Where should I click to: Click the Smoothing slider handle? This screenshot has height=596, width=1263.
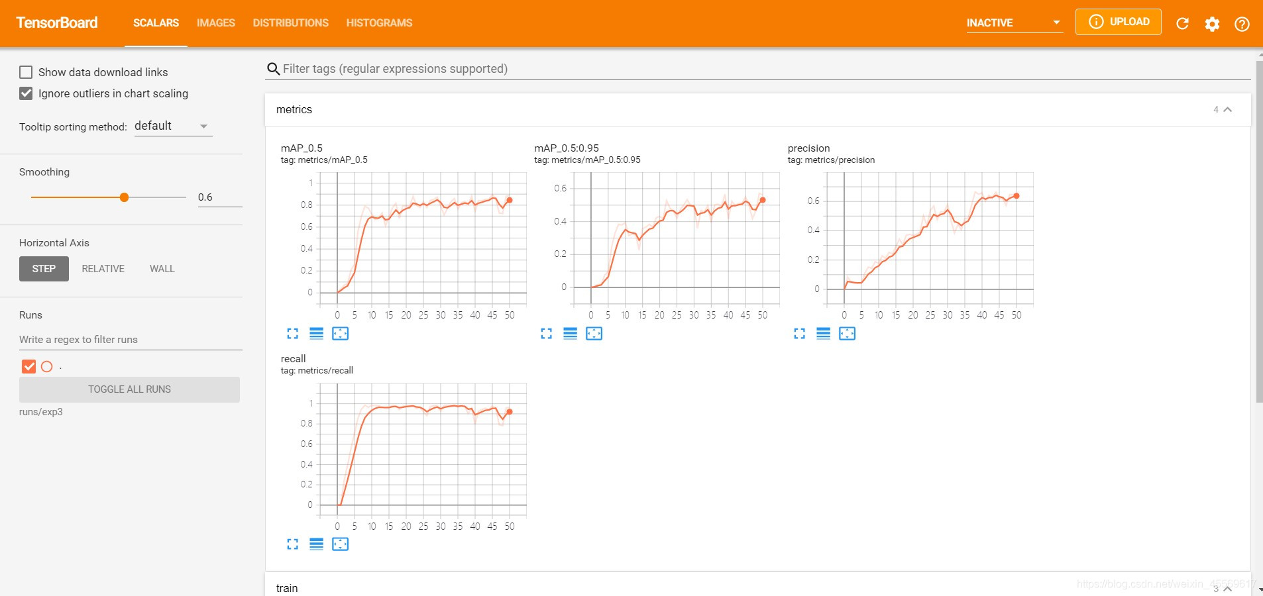[x=124, y=197]
